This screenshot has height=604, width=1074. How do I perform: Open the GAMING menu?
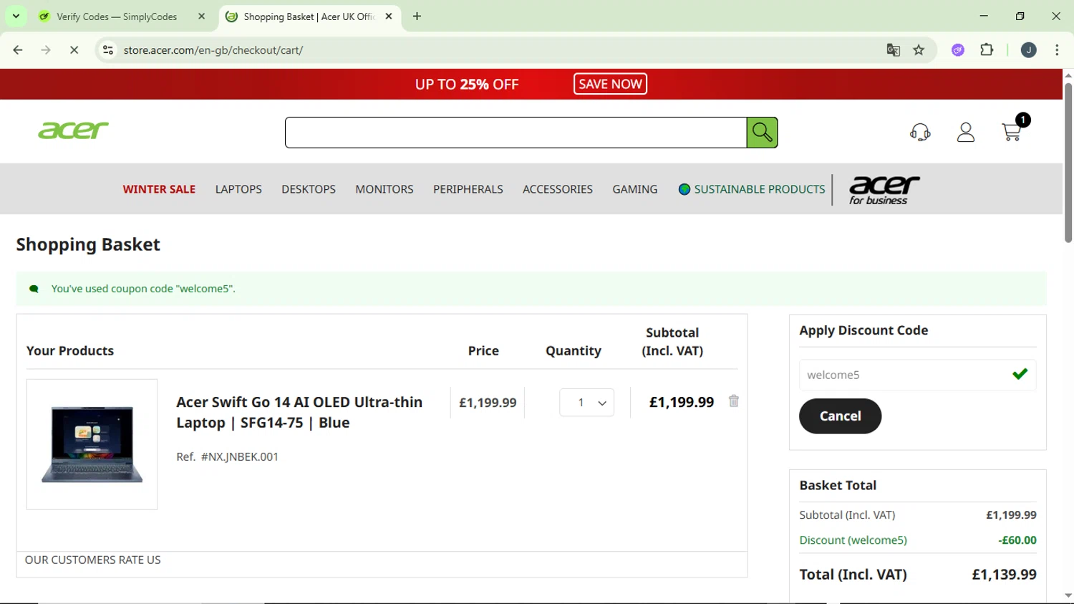(x=635, y=189)
